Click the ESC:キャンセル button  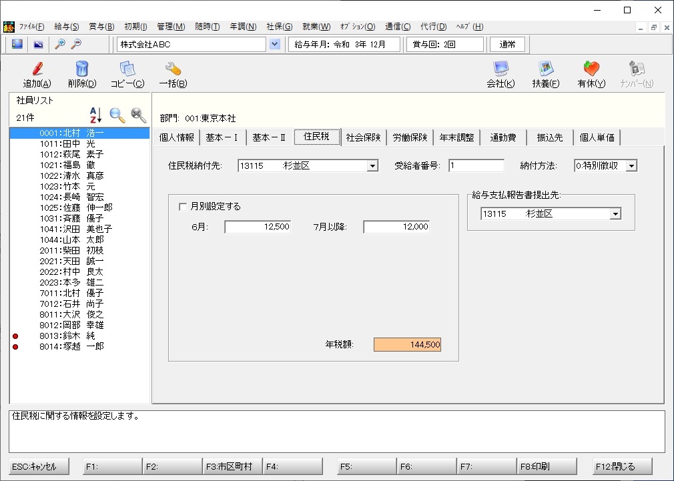(39, 466)
